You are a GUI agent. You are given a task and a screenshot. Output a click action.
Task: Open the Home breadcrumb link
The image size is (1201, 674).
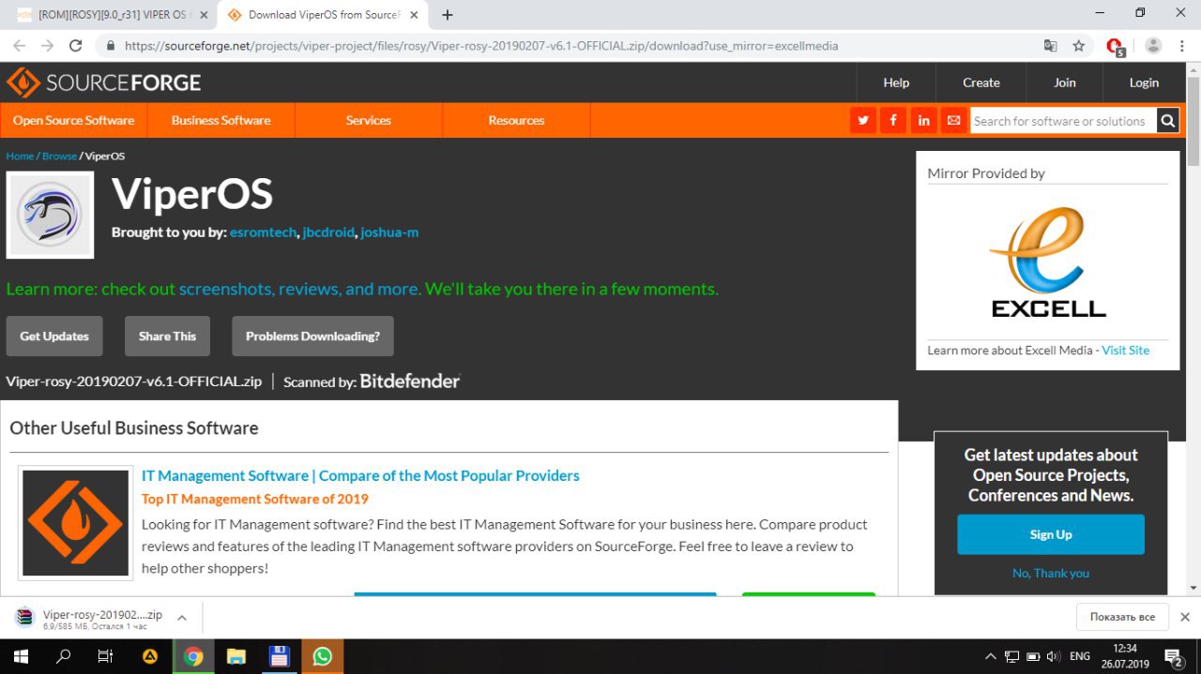pos(20,156)
